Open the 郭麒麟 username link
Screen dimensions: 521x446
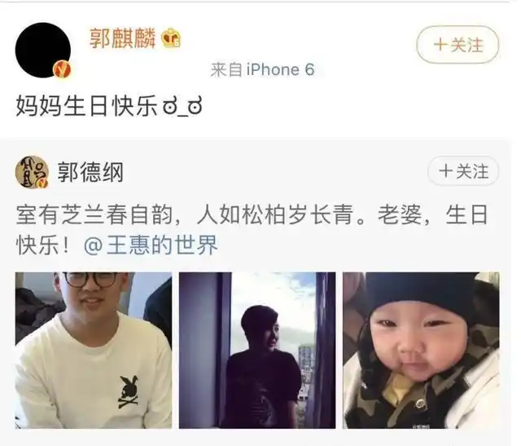(x=123, y=38)
